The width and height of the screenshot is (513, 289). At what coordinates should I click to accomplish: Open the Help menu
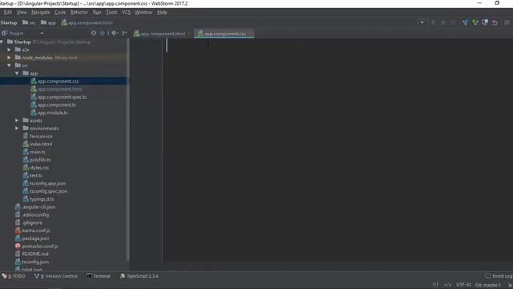click(162, 12)
